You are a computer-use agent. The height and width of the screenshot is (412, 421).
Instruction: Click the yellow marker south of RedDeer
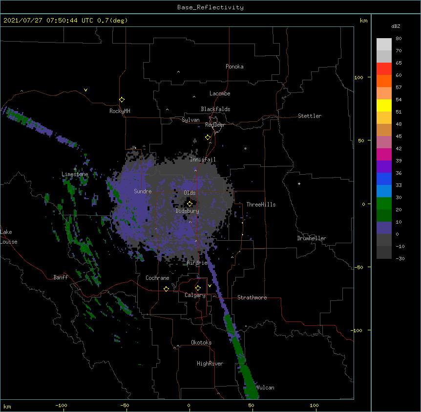208,137
